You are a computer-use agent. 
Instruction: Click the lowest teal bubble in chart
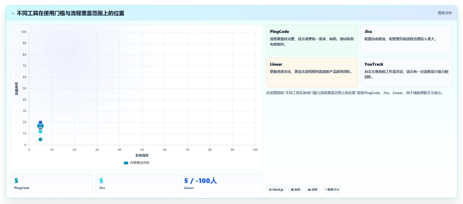40,139
